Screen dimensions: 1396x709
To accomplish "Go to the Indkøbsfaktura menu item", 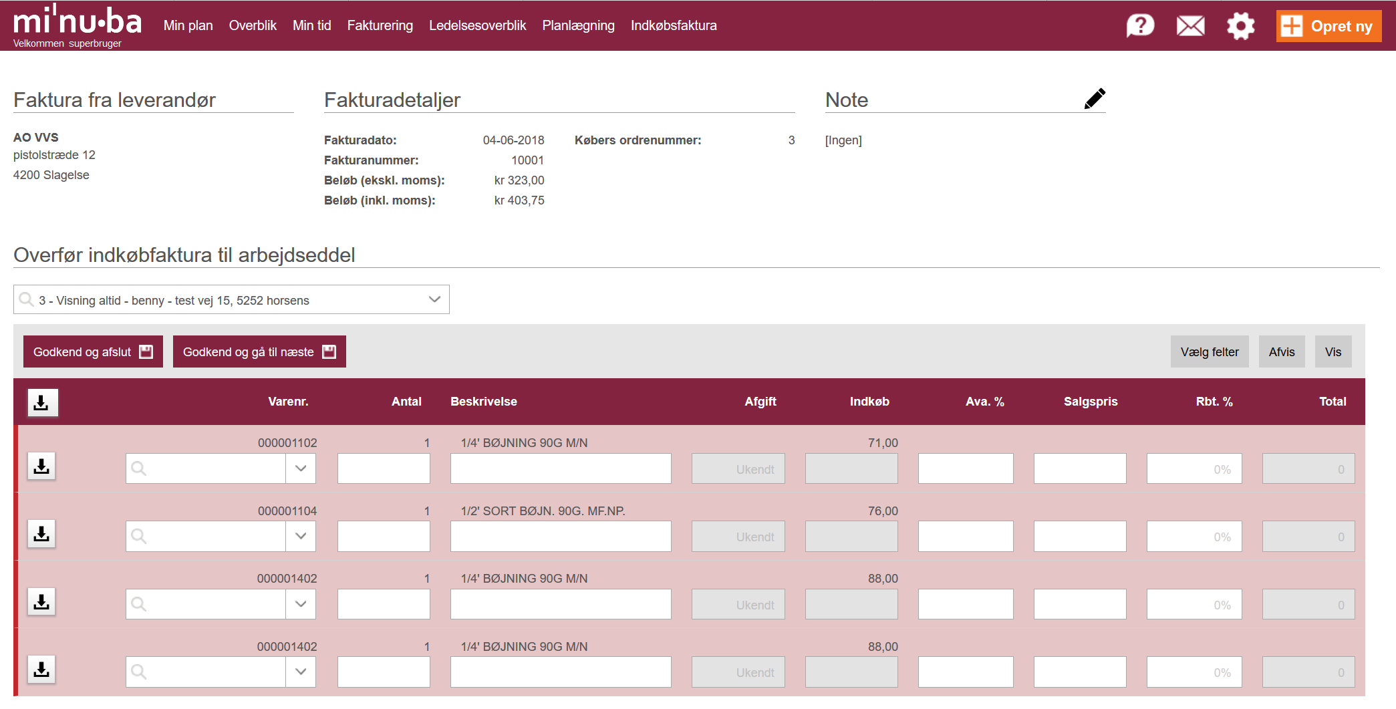I will point(674,25).
